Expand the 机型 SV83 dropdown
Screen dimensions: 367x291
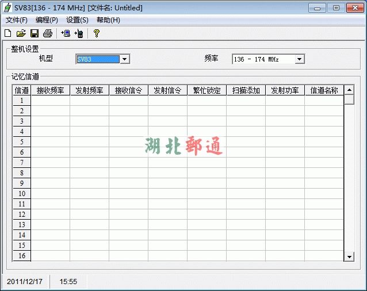click(x=125, y=59)
